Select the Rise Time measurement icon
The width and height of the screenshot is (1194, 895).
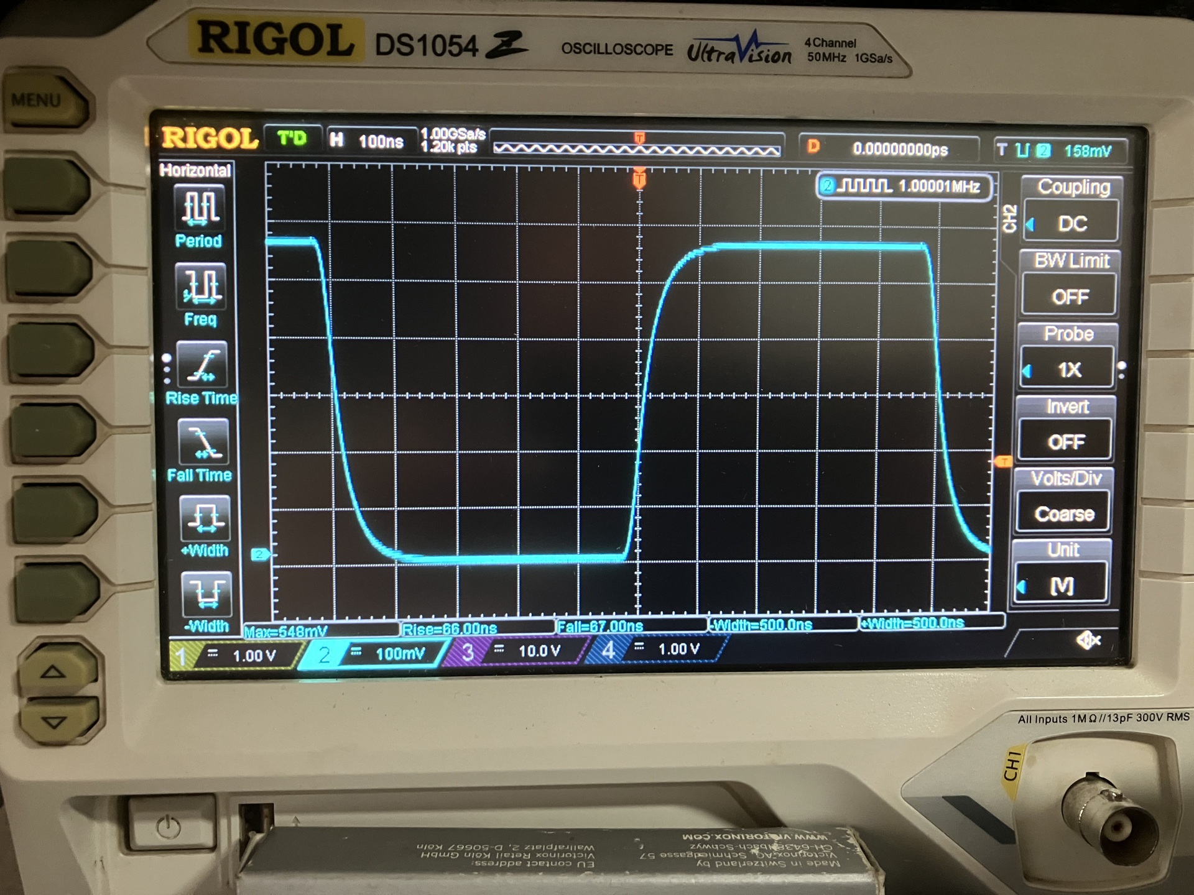pos(202,365)
